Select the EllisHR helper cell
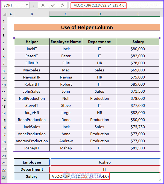164x184 pixels. coord(32,63)
